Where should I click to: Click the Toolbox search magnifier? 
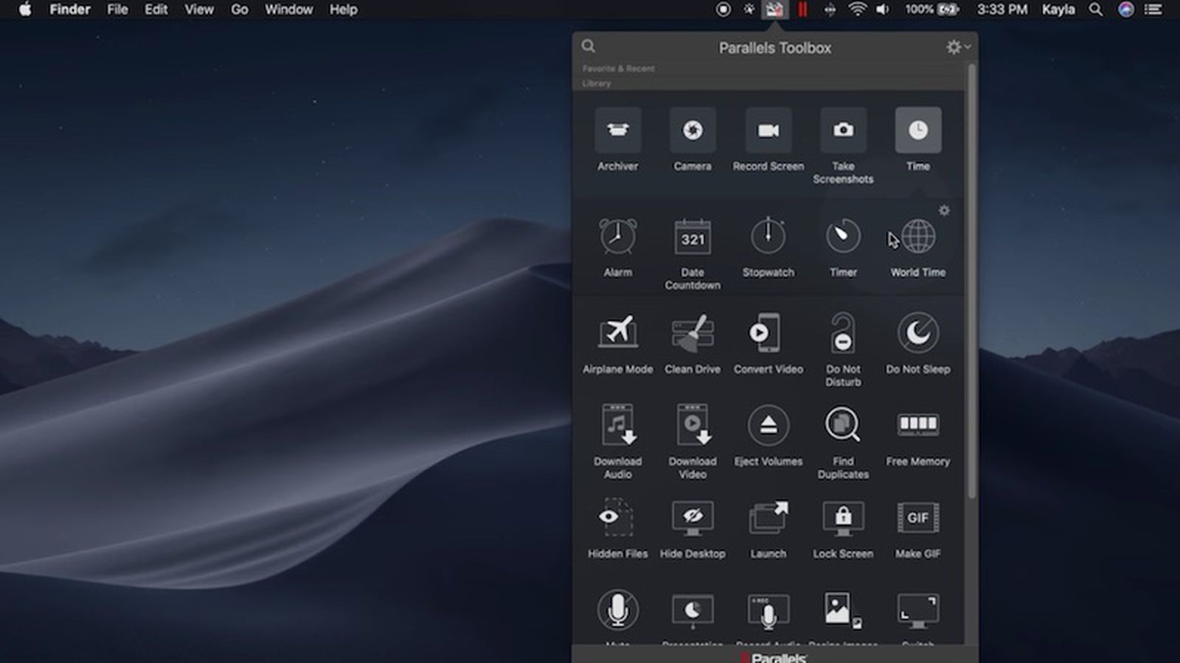click(588, 46)
